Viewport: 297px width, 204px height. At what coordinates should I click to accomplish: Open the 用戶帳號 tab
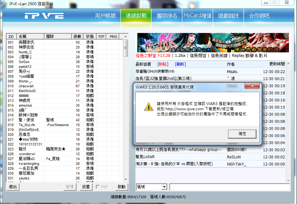pyautogui.click(x=106, y=16)
